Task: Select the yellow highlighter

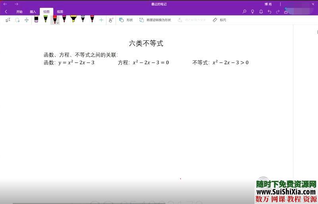Action: pyautogui.click(x=73, y=19)
